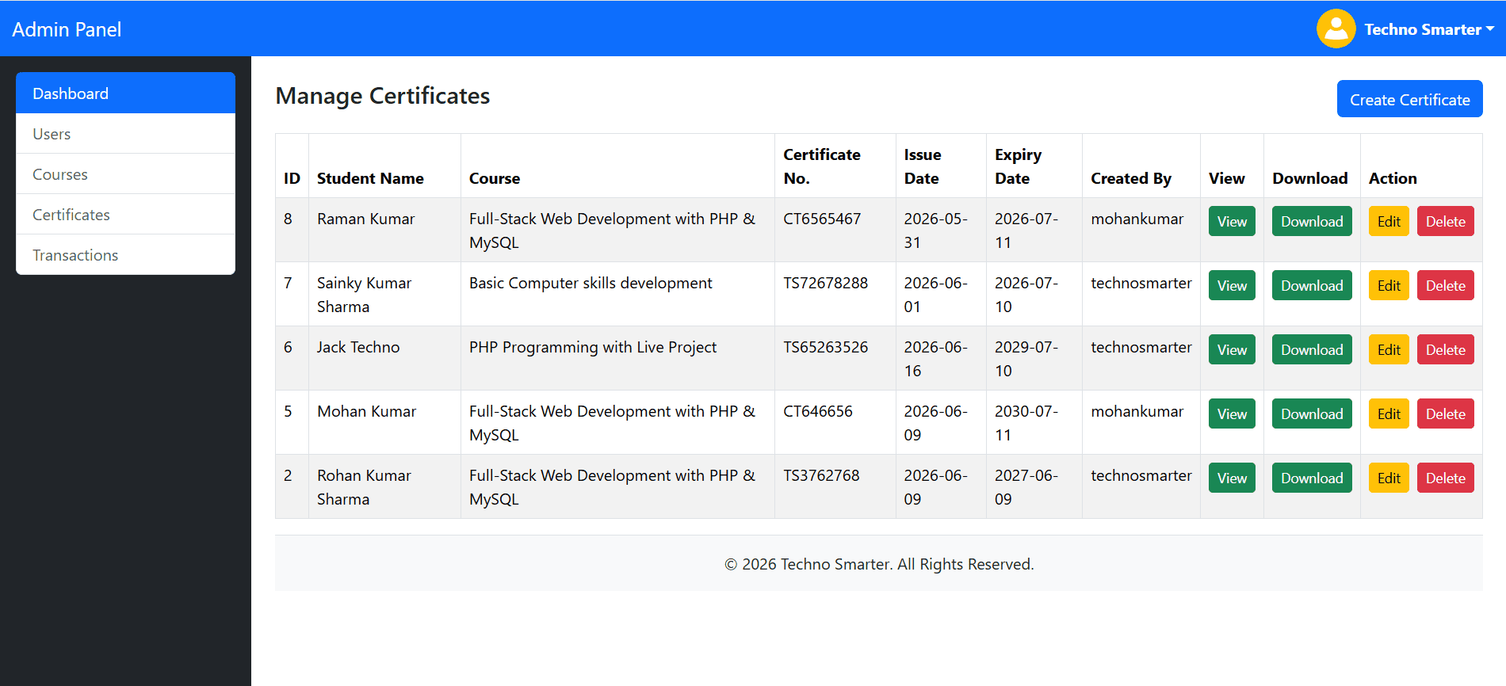Edit Sainky Kumar Sharma's certificate
The image size is (1506, 686).
tap(1389, 286)
